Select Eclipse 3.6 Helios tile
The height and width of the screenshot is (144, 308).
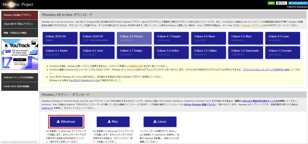tap(171, 52)
